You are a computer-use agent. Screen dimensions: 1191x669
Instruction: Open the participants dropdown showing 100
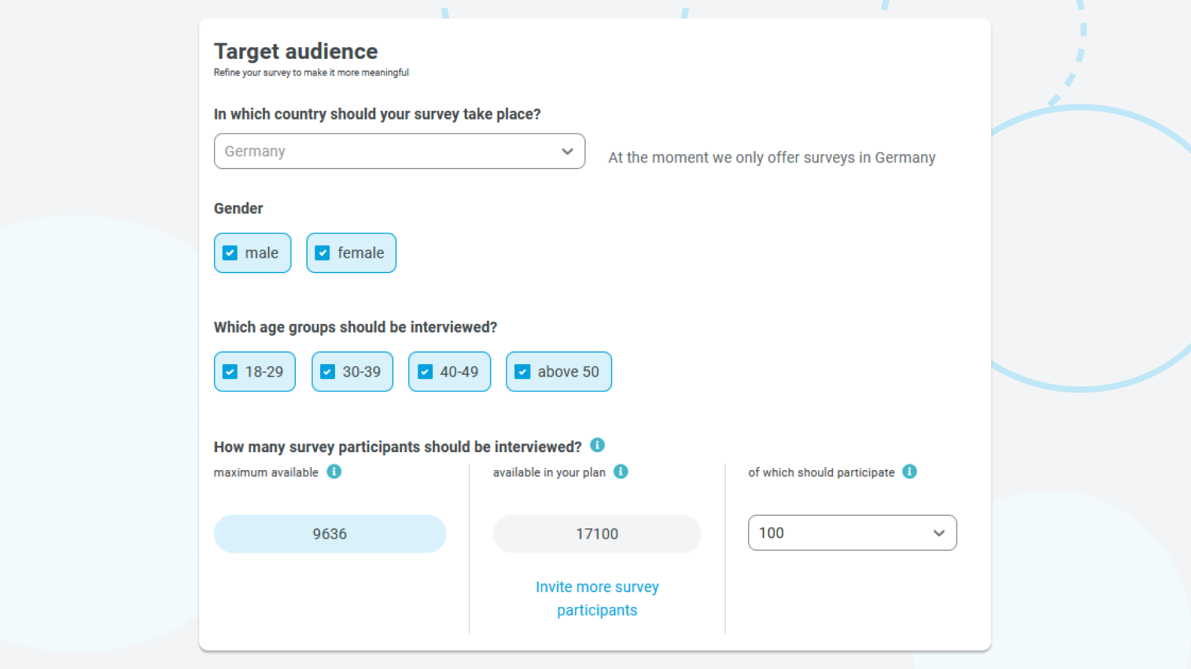point(852,533)
